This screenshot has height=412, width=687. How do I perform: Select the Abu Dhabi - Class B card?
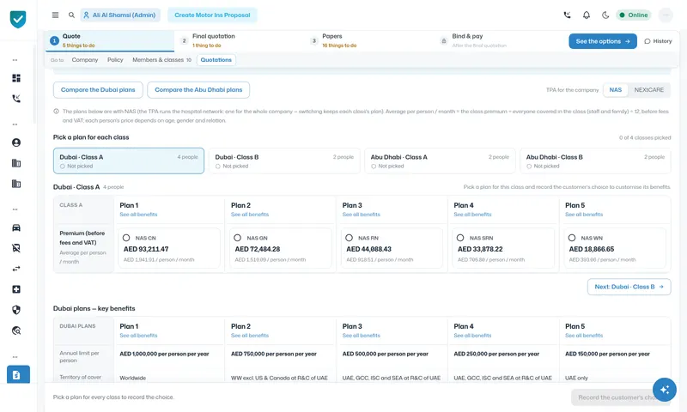click(x=595, y=161)
